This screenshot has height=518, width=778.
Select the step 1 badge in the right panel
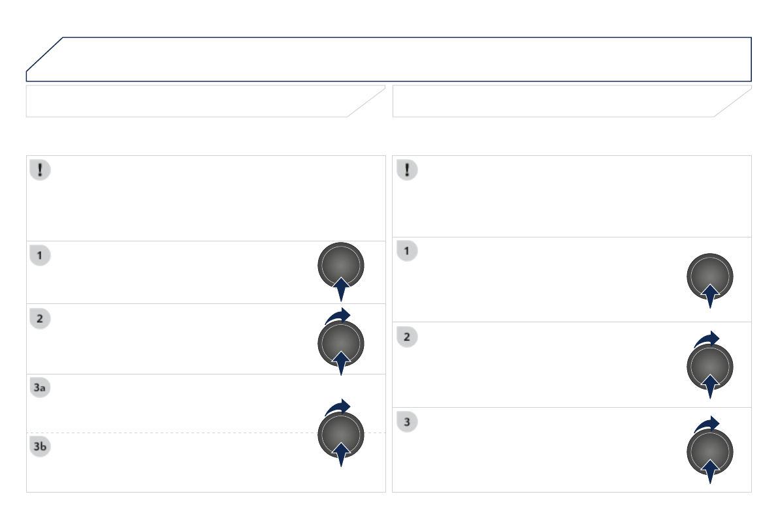click(x=407, y=251)
